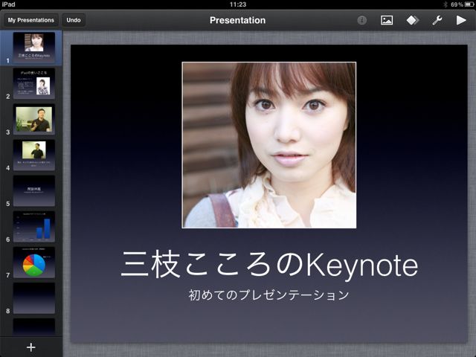Tap the 11:23 clock in status bar
Image resolution: width=476 pixels, height=357 pixels.
[x=238, y=4]
